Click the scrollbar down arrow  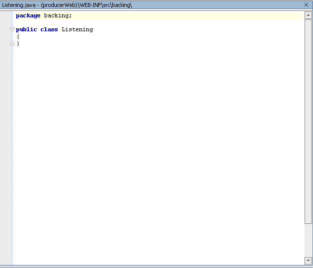point(308,261)
